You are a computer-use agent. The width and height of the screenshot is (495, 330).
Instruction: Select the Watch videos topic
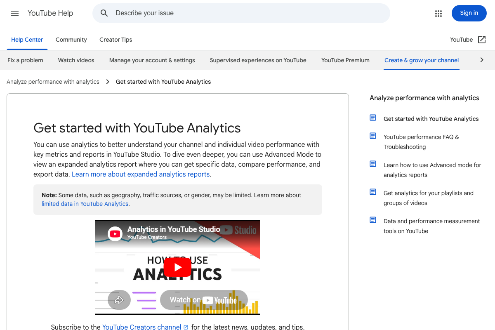(76, 60)
